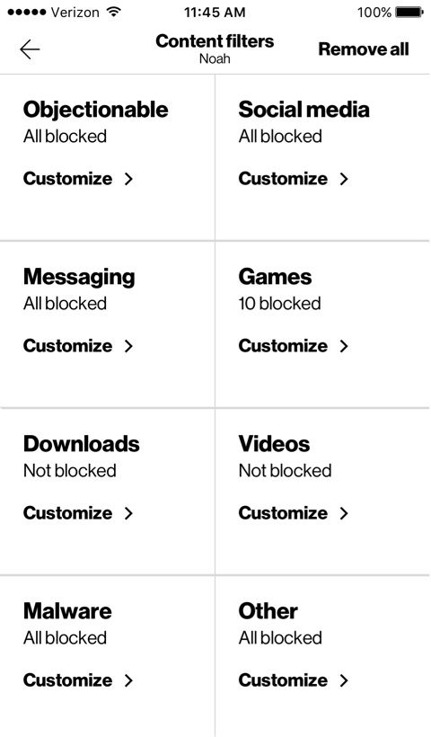
Task: Click the chevron beside Objectionable Customize
Action: 128,179
